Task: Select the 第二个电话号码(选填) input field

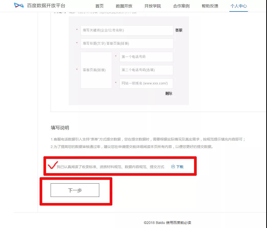Action: 146,70
